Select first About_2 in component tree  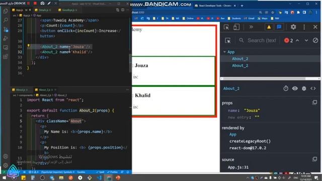coord(240,59)
